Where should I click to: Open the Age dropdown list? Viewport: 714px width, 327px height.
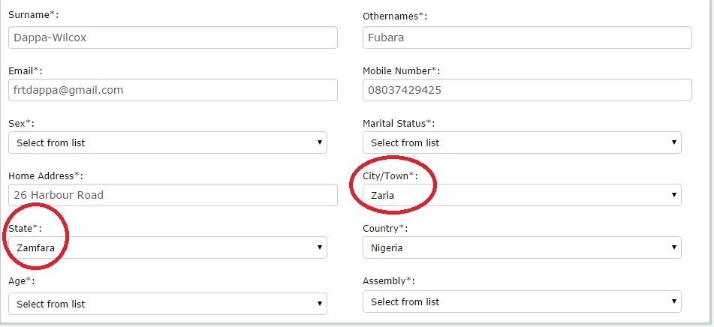pos(167,304)
